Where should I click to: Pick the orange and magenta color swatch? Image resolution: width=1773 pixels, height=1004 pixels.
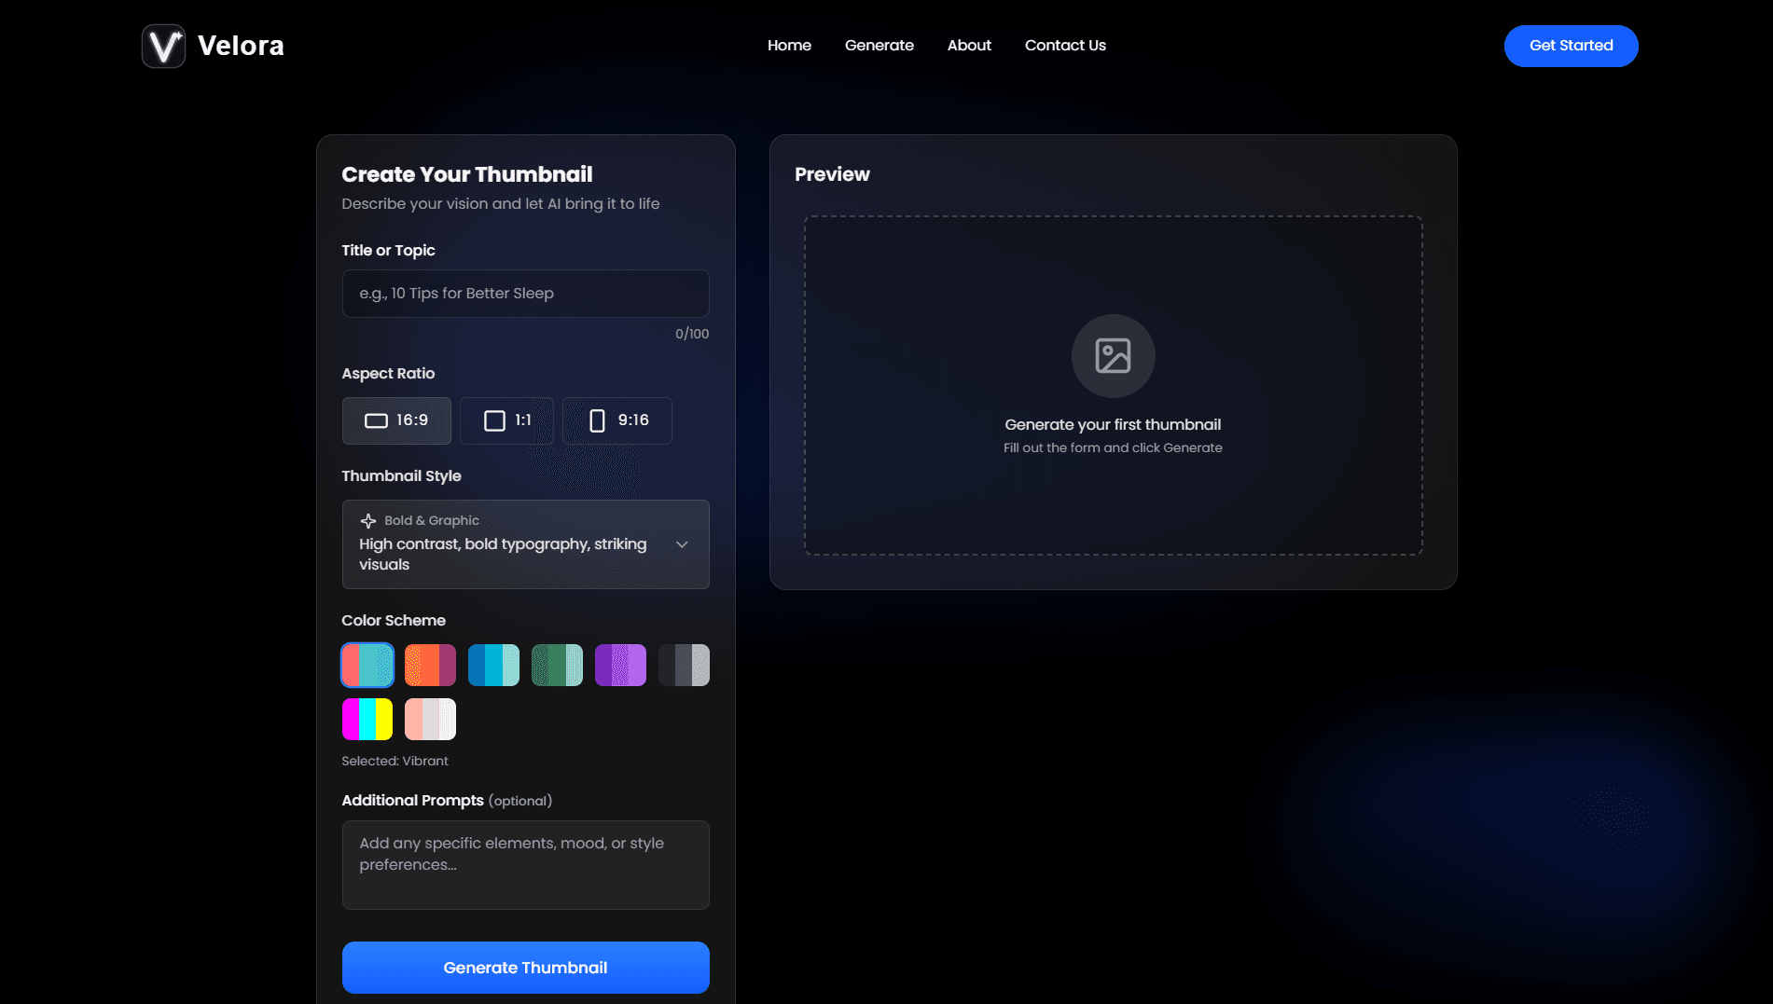pos(430,666)
